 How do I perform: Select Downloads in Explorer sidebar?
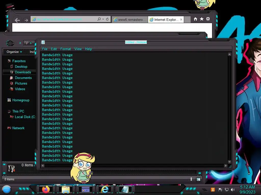tap(23, 72)
